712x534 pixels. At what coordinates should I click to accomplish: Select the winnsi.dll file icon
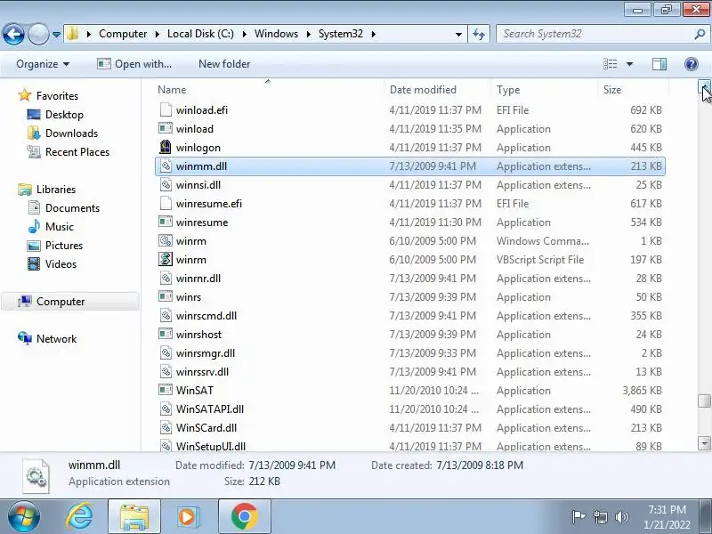166,185
